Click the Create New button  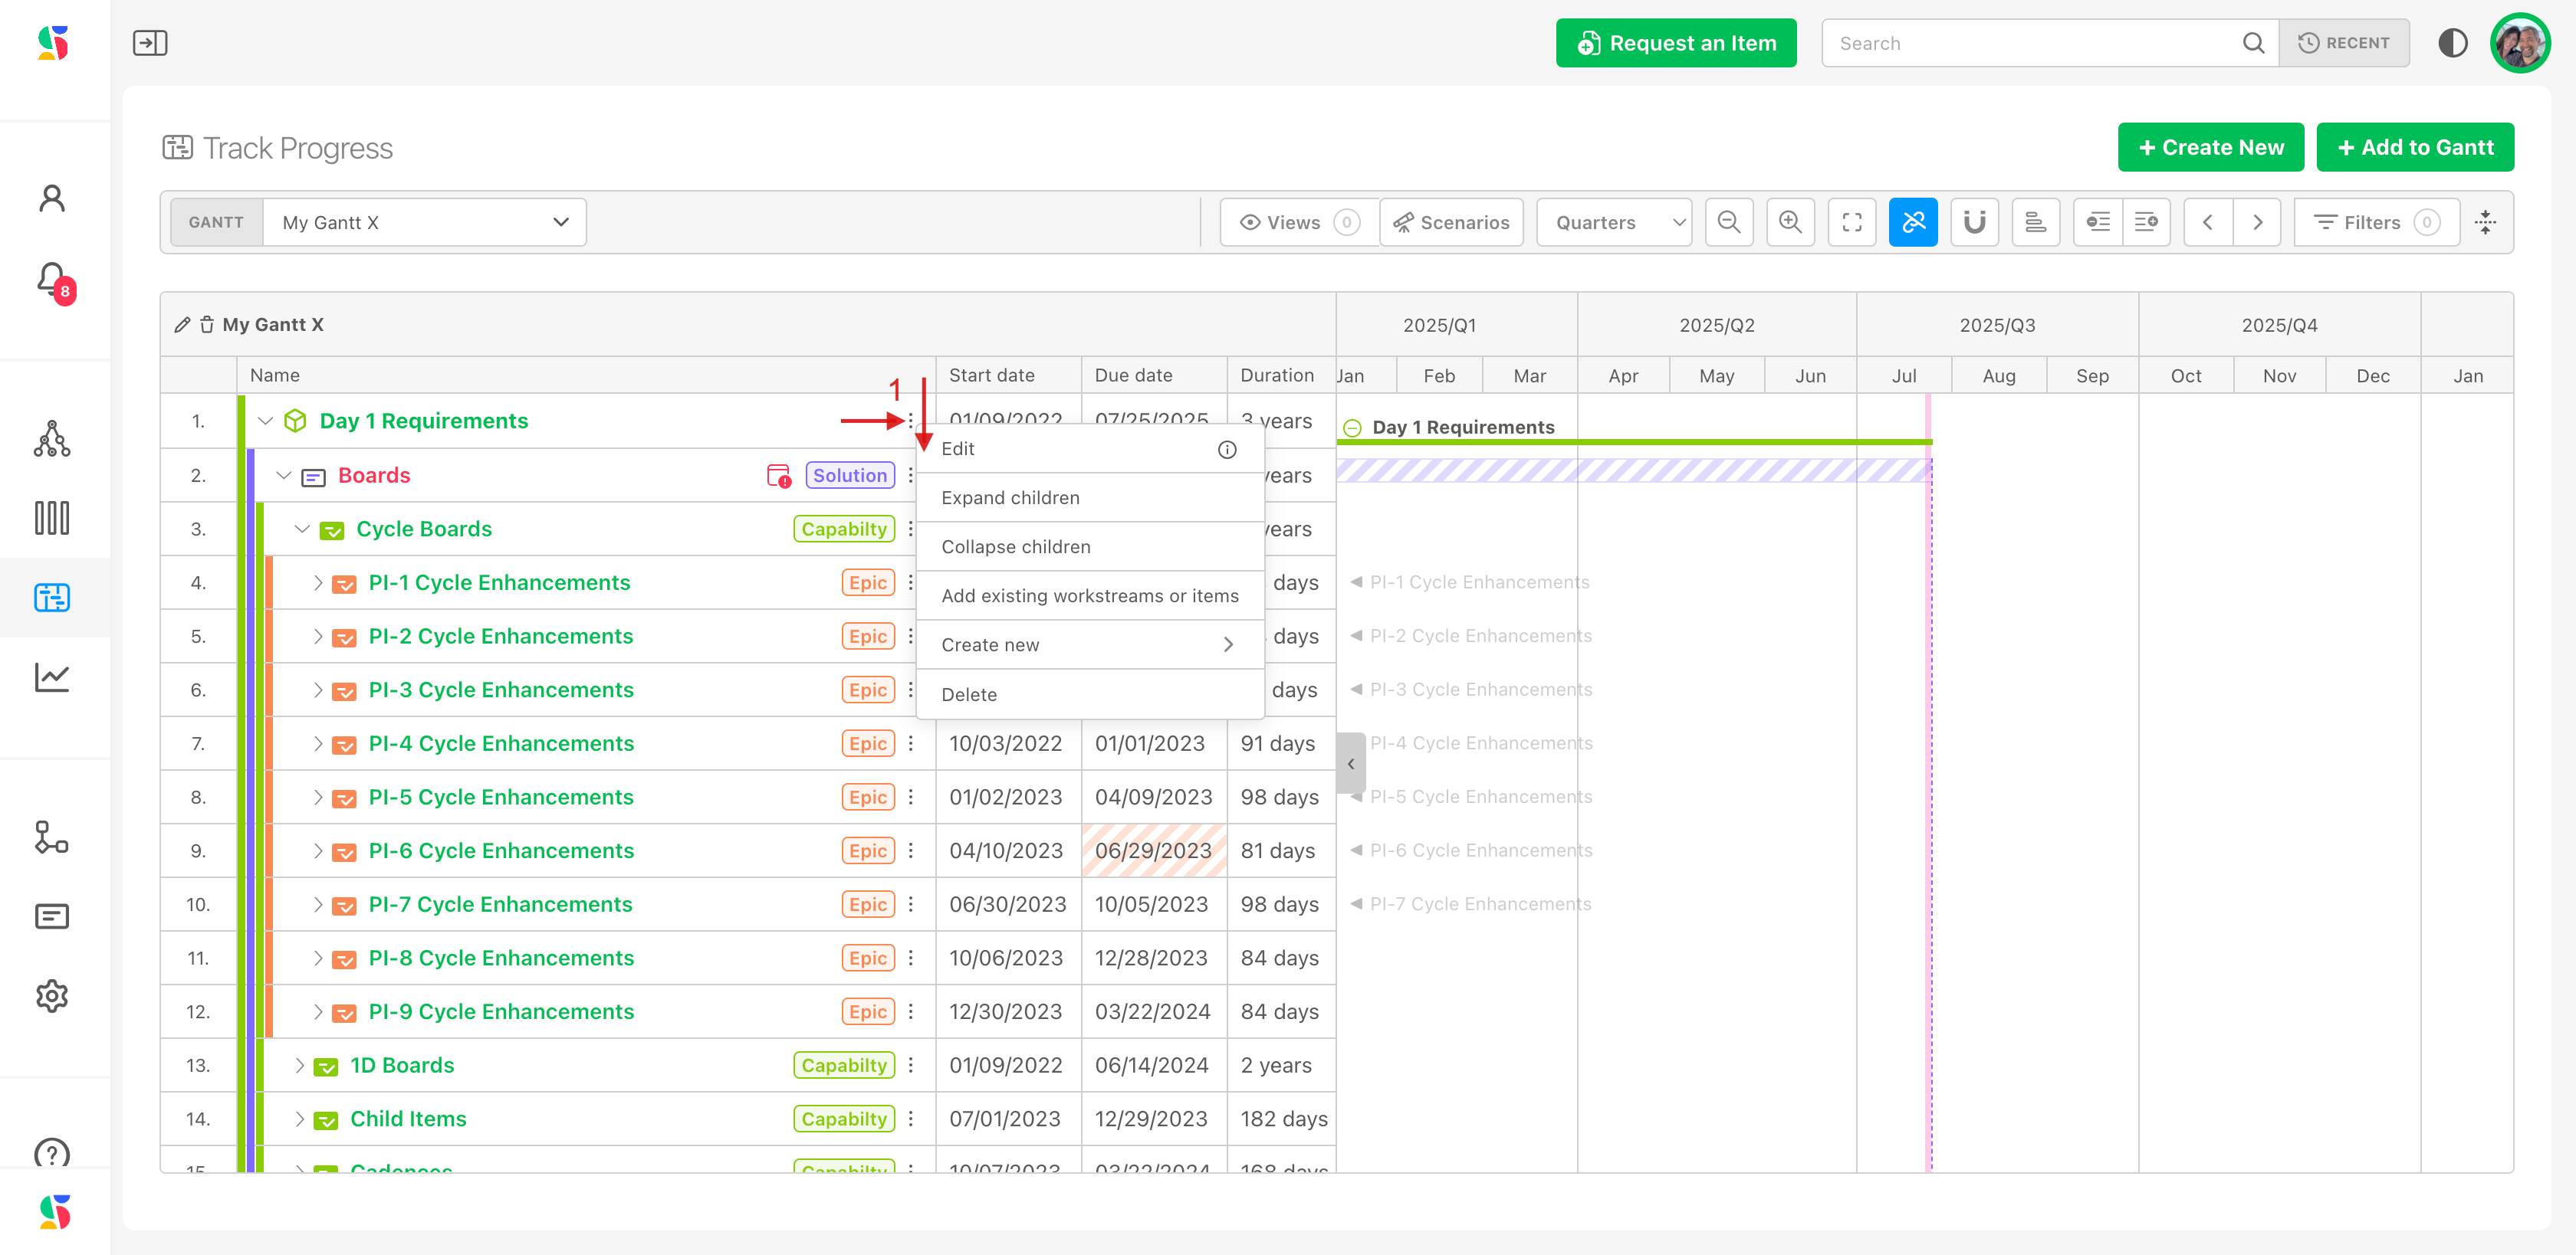point(2210,147)
